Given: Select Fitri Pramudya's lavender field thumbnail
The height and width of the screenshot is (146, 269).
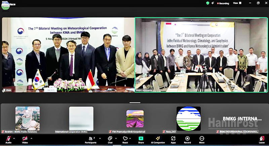Looking at the screenshot, I should point(135,119).
